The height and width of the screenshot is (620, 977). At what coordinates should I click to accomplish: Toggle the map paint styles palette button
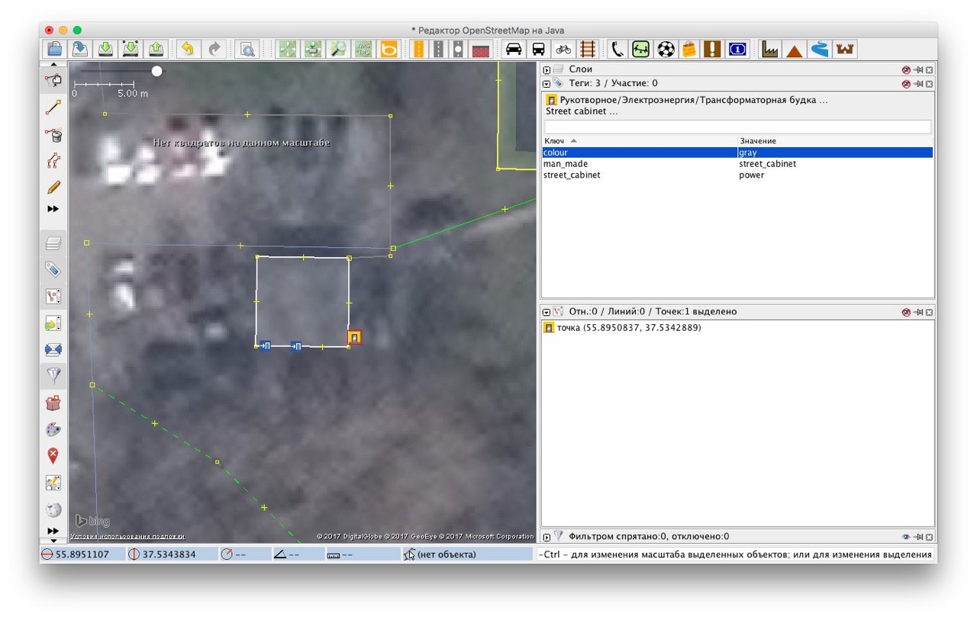53,429
